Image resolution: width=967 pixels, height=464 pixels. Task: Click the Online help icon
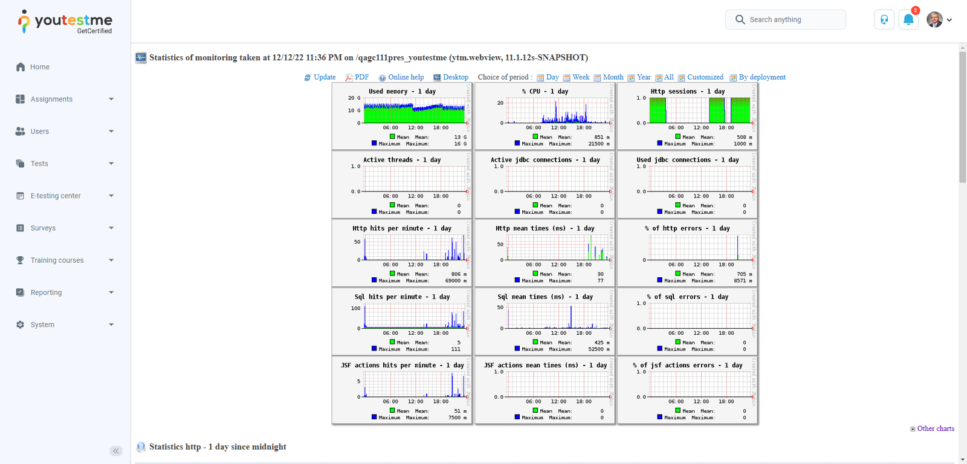(382, 77)
